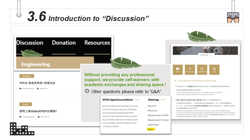Click the keyboard typing icon in header
This screenshot has height=140, width=250.
pyautogui.click(x=233, y=17)
